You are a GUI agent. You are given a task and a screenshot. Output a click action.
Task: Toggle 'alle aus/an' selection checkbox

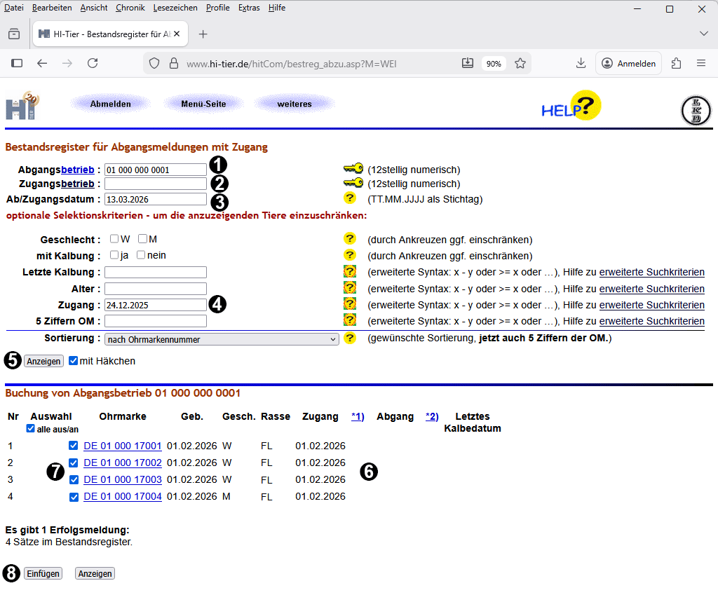click(30, 429)
